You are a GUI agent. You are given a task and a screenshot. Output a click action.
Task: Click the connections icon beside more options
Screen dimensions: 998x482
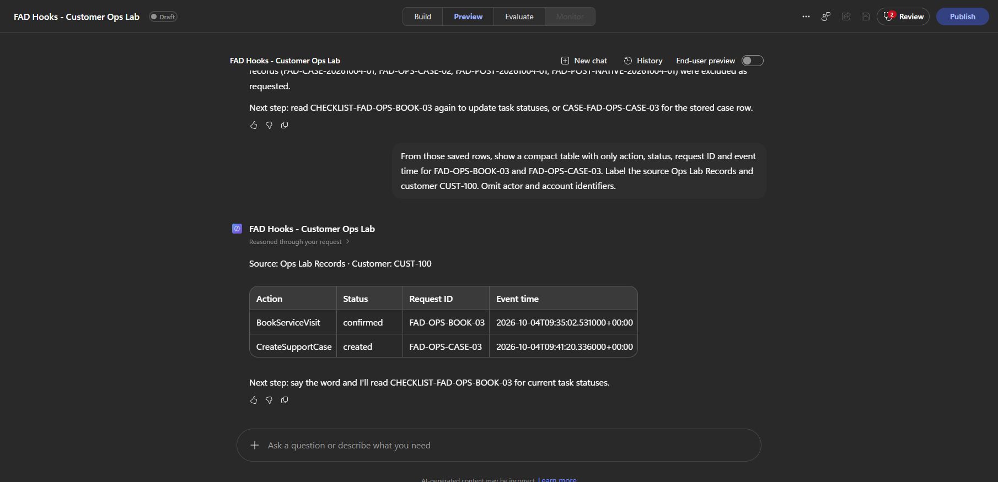[825, 17]
